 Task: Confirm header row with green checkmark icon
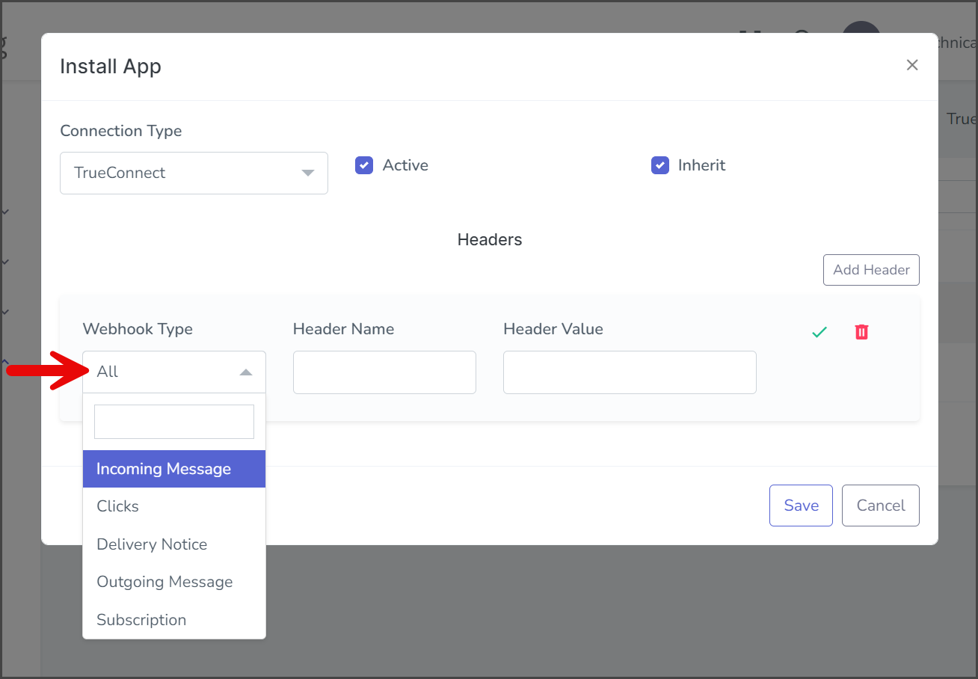tap(819, 332)
